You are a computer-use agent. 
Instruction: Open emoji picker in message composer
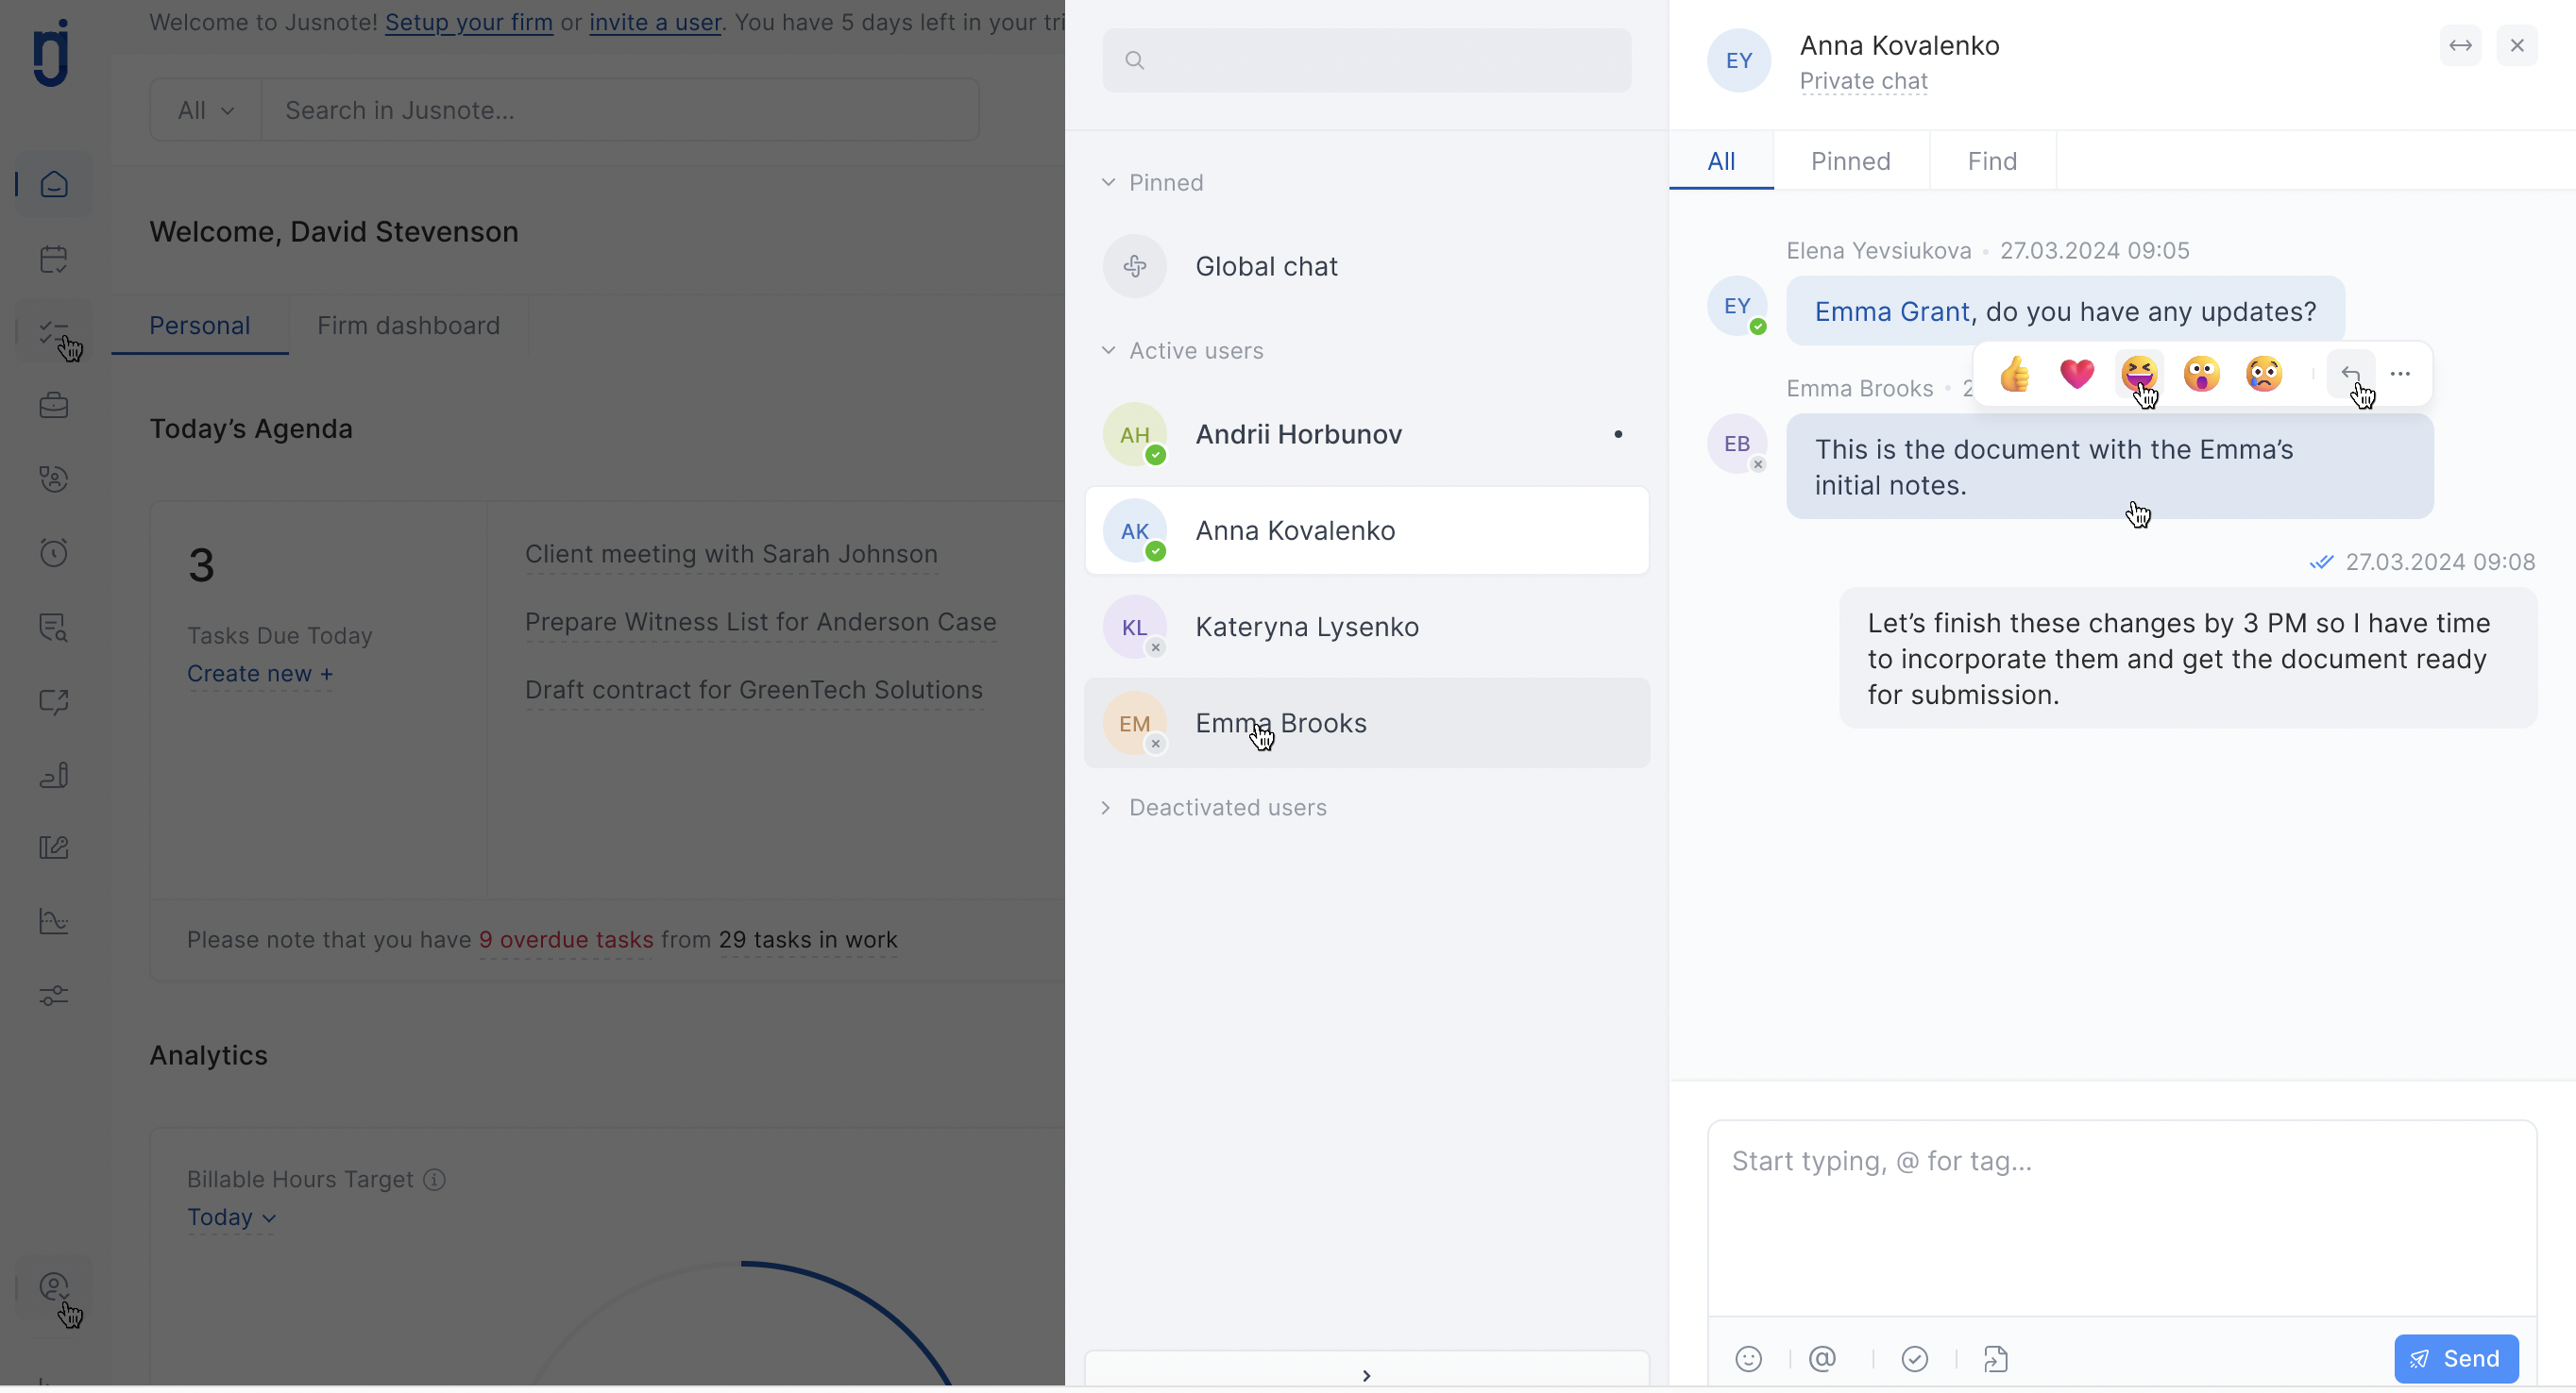pos(1748,1359)
